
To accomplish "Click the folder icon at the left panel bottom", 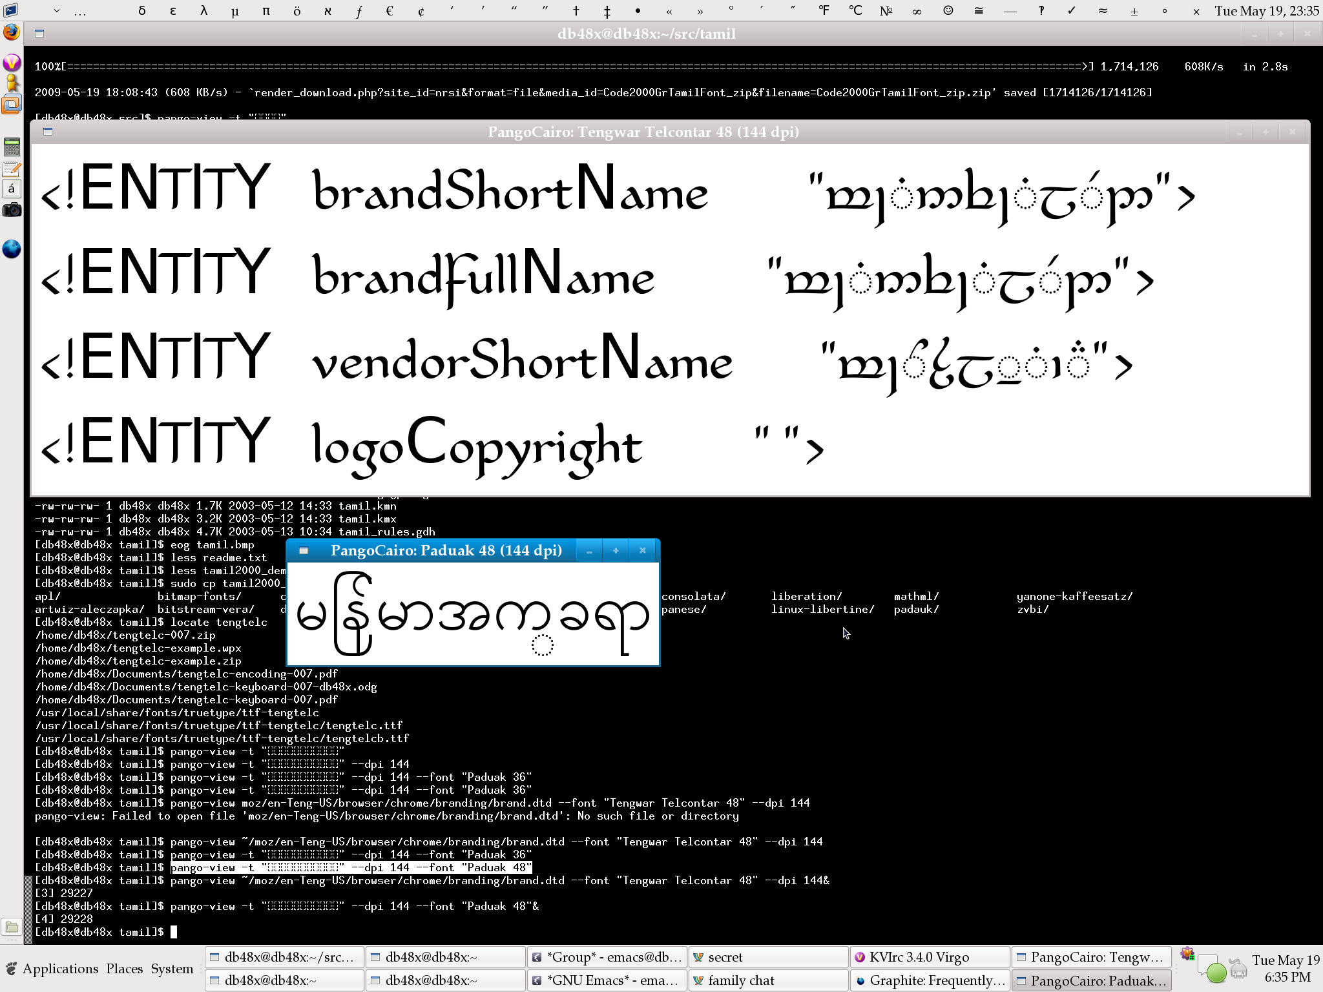I will click(12, 927).
